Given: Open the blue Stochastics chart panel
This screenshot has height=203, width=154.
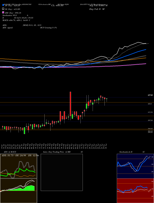Looking at the screenshot, I should point(135,166).
